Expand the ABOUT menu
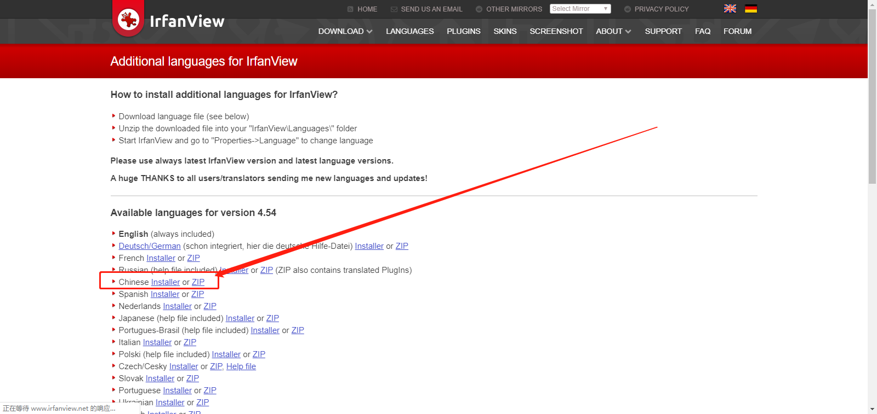The height and width of the screenshot is (414, 877). coord(613,31)
